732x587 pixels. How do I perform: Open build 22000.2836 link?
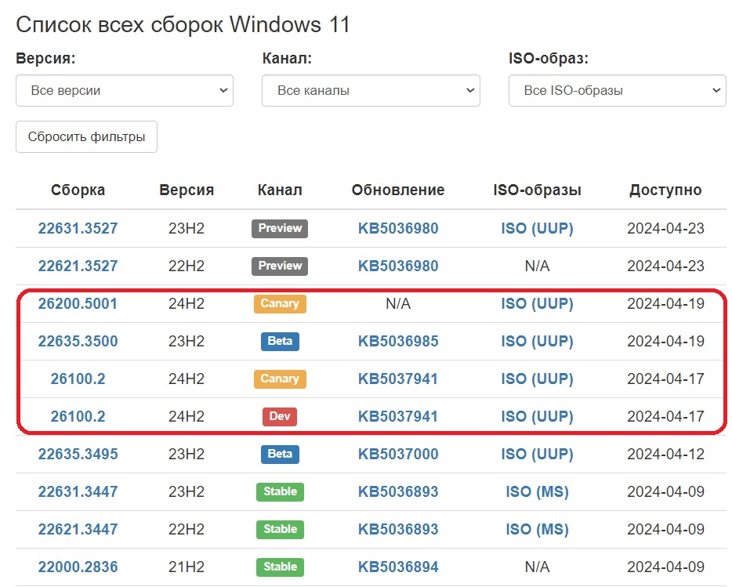coord(78,567)
